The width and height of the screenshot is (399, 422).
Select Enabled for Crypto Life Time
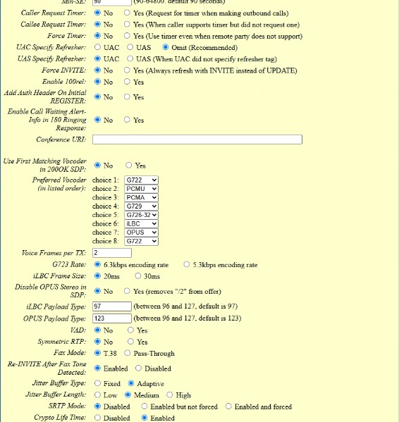pos(145,418)
